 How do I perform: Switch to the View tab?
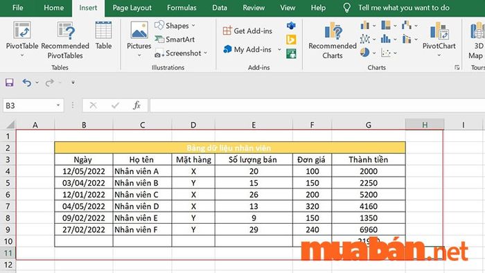tap(288, 8)
